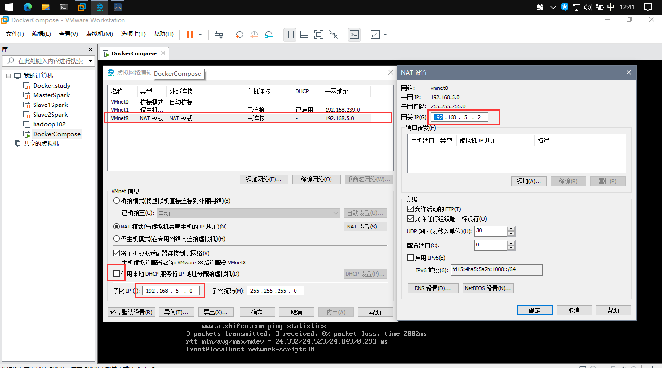Launch Microsoft Edge from the taskbar
This screenshot has height=368, width=662.
[27, 7]
